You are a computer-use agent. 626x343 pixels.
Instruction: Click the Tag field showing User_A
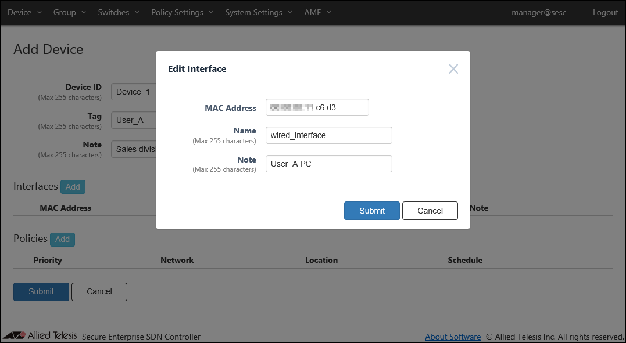pos(134,121)
